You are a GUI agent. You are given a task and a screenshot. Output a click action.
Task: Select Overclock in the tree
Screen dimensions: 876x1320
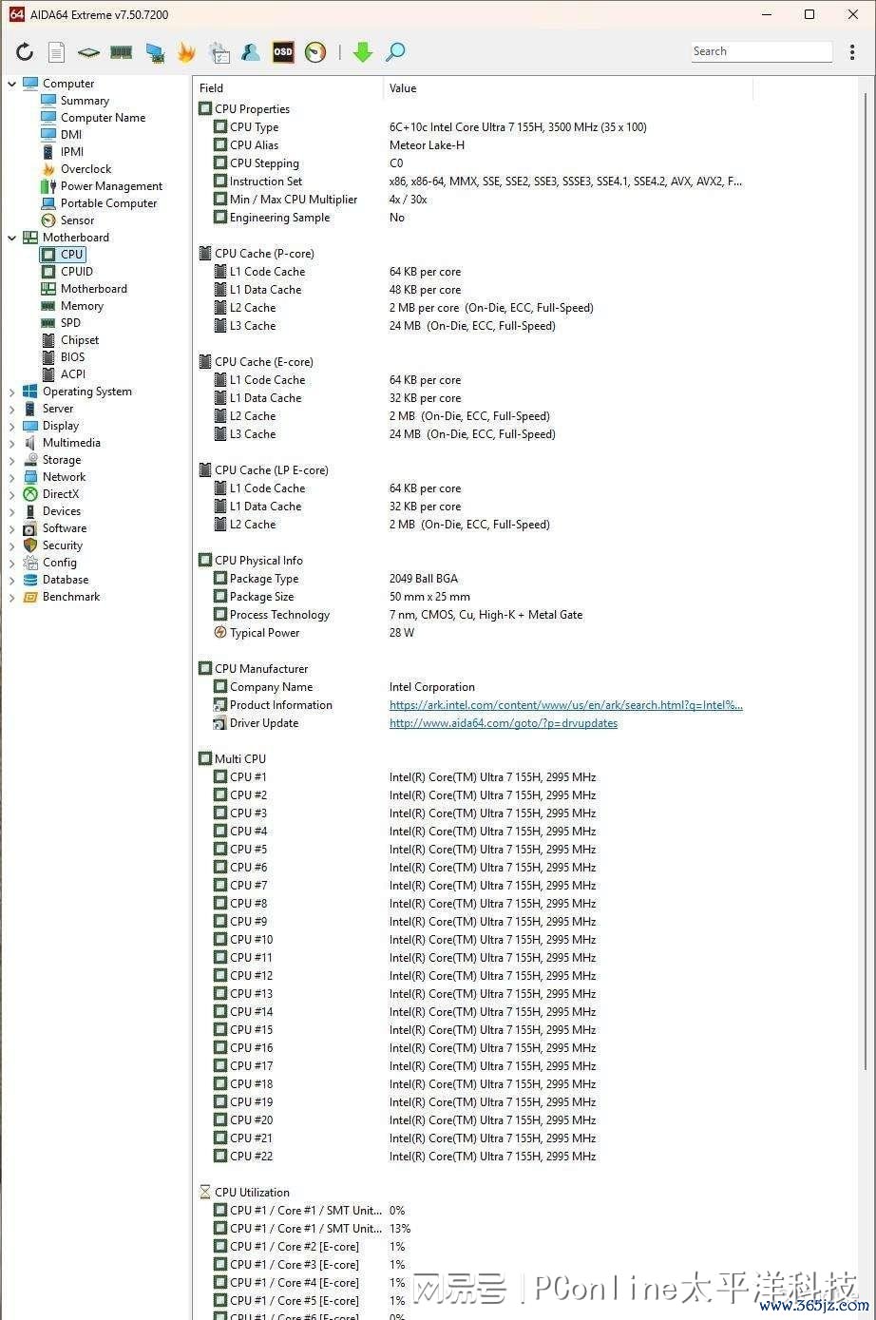(86, 169)
